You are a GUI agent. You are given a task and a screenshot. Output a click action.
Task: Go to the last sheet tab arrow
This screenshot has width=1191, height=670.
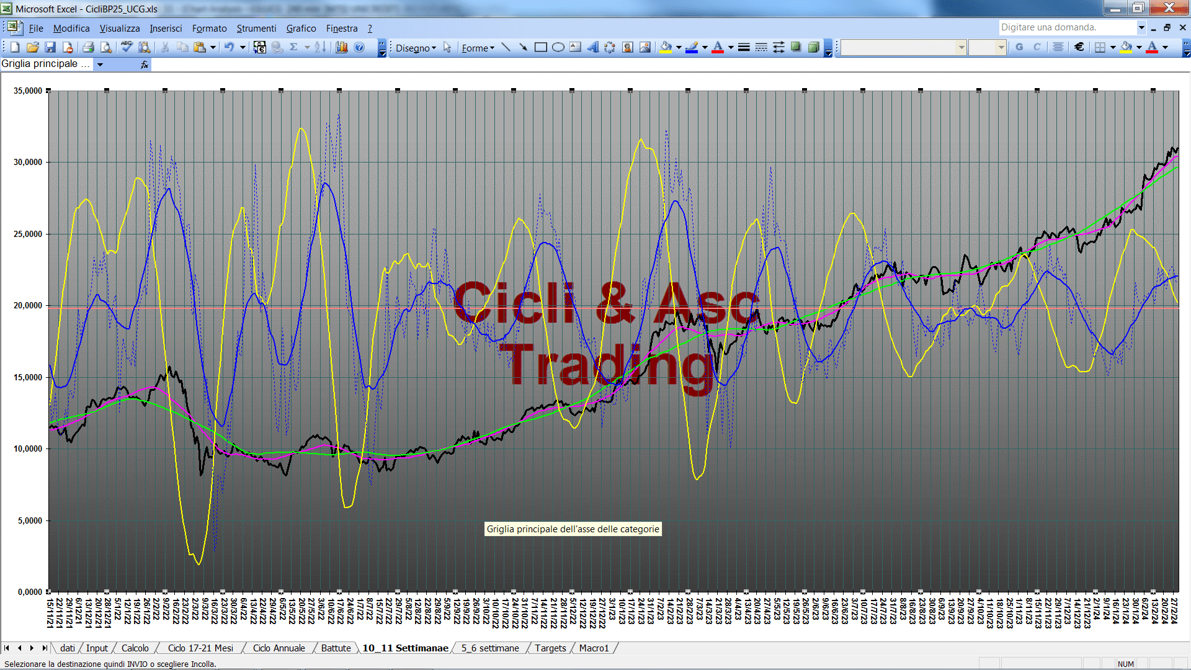[44, 648]
